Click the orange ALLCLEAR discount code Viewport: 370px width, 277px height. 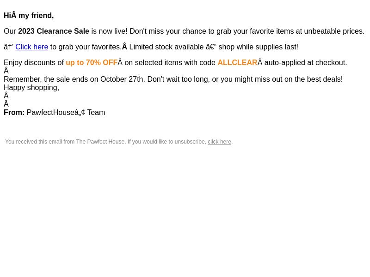pyautogui.click(x=237, y=63)
